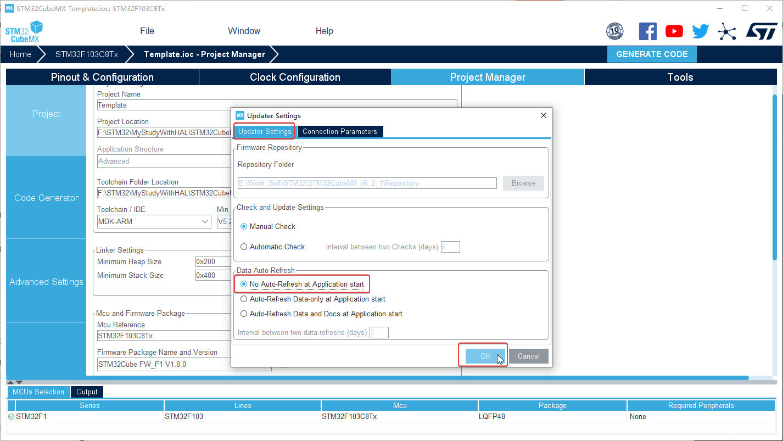Open the Code Generator side section
The height and width of the screenshot is (441, 783).
click(x=46, y=198)
